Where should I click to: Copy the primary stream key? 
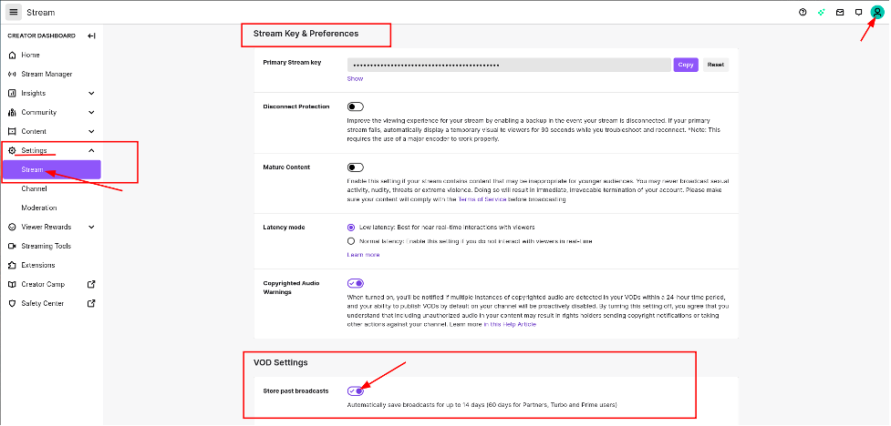click(686, 65)
